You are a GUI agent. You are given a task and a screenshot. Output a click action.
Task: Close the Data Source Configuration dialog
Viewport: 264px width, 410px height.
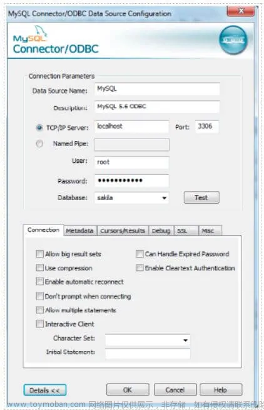click(240, 11)
